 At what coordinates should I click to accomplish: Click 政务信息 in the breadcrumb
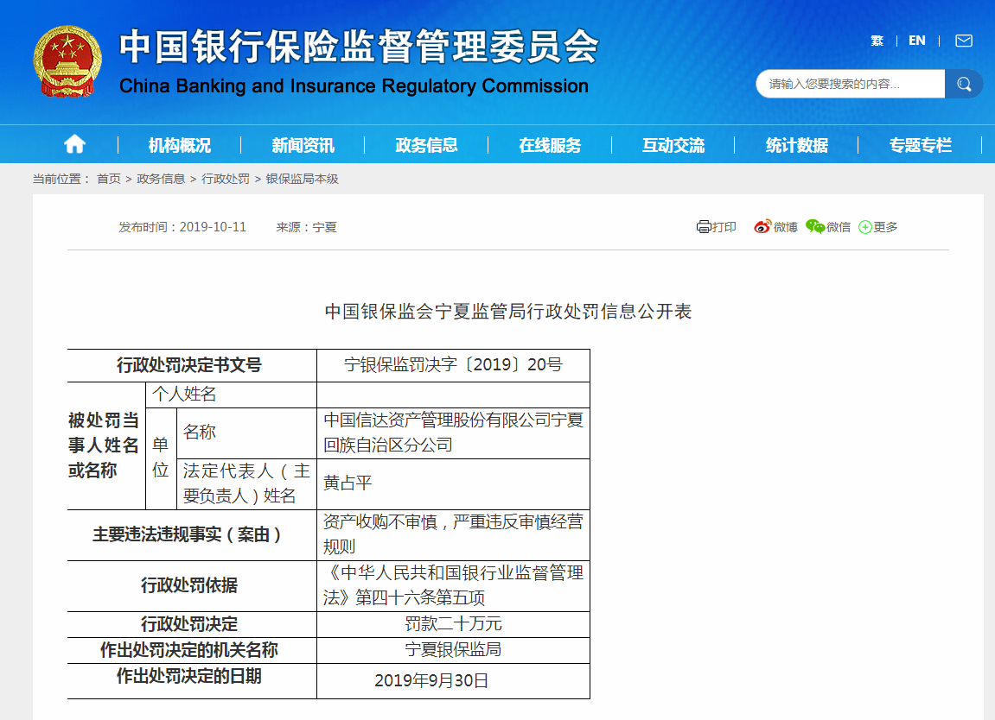click(161, 180)
